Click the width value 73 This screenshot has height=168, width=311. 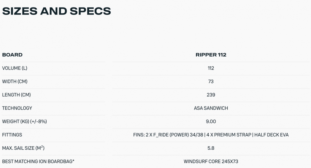(x=211, y=82)
